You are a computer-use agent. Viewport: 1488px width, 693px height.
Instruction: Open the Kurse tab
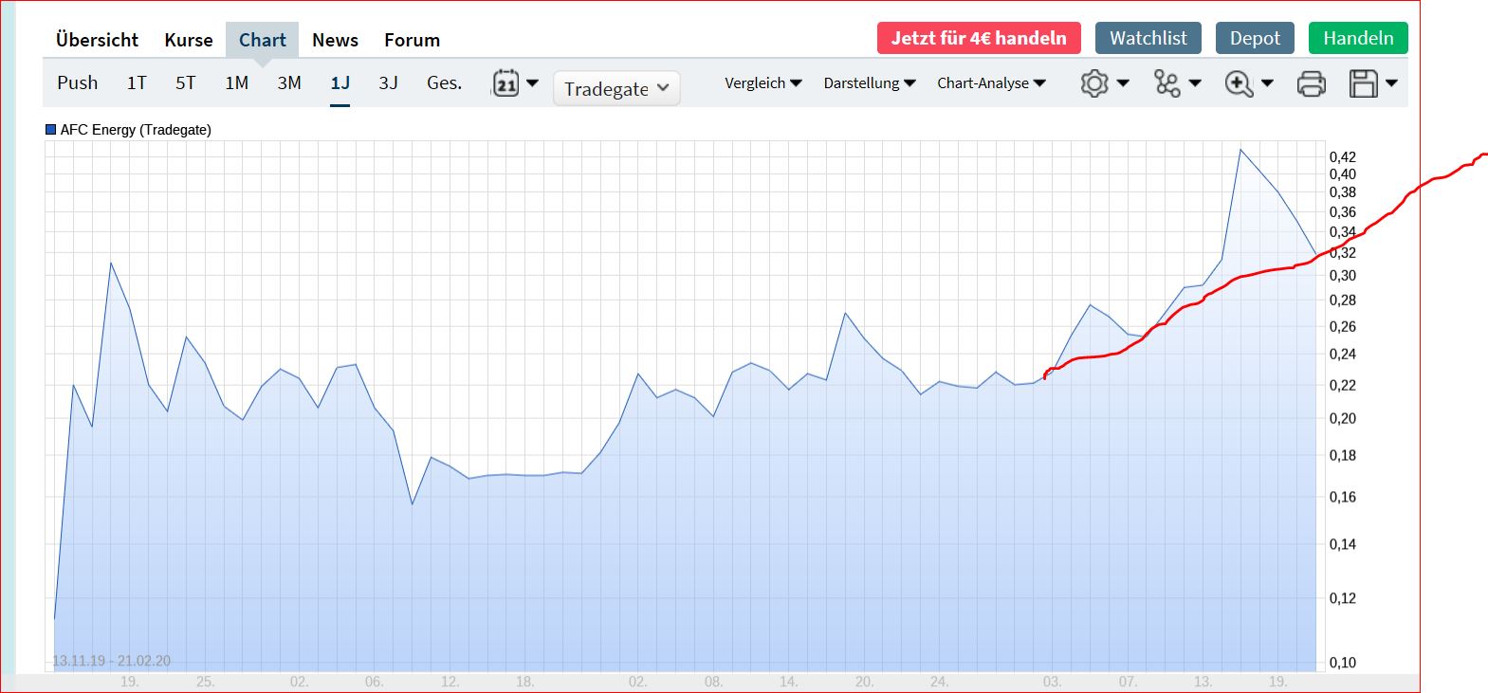coord(188,40)
